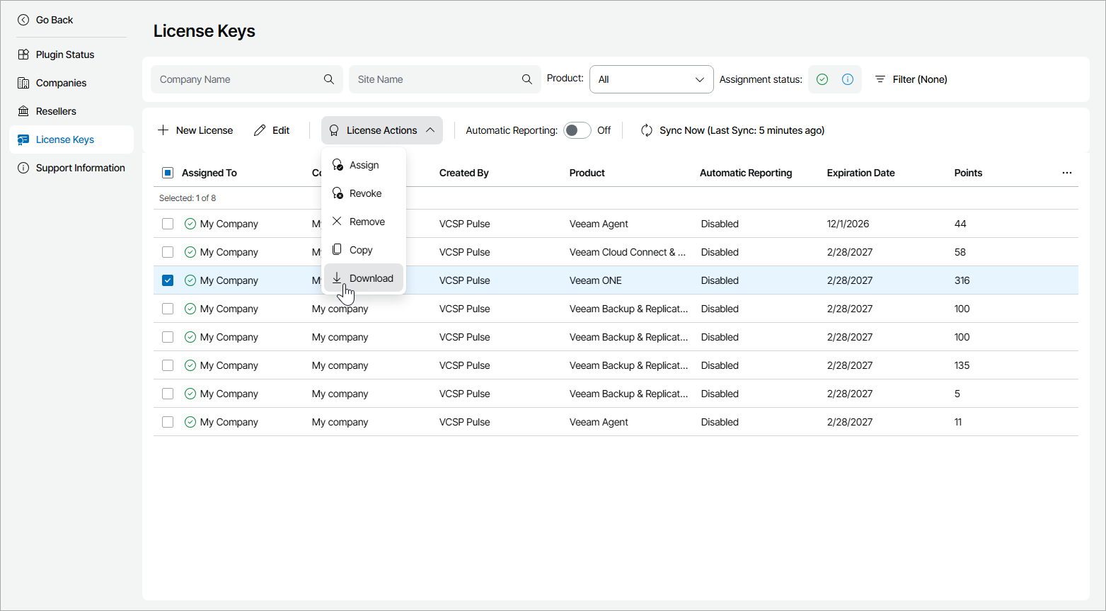1106x611 pixels.
Task: Filter by blue info assignment status icon
Action: [848, 79]
